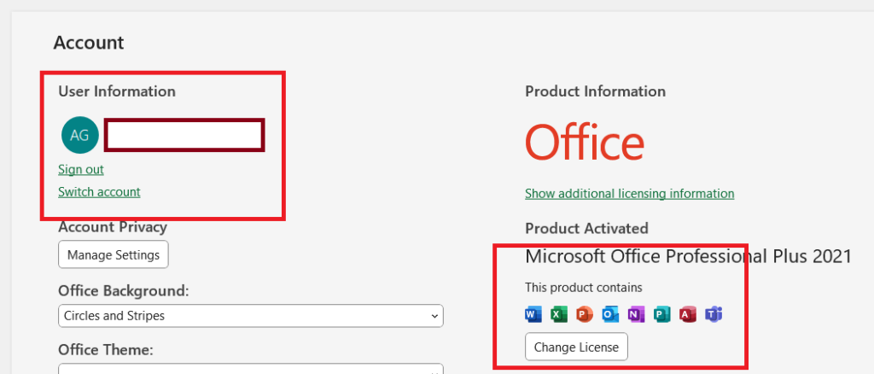Screen dimensions: 874x374
Task: Click the 'User Information' heading
Action: coord(116,91)
